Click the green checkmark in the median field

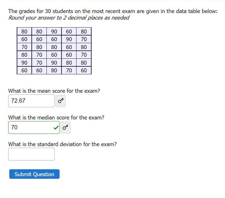coord(56,127)
